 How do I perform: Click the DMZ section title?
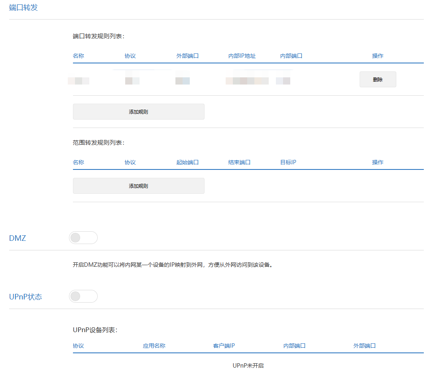click(18, 238)
